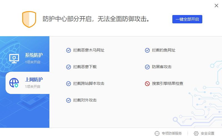Click check icon beside 防黑客攻击
Screen dimensions: 222x139
[147, 67]
